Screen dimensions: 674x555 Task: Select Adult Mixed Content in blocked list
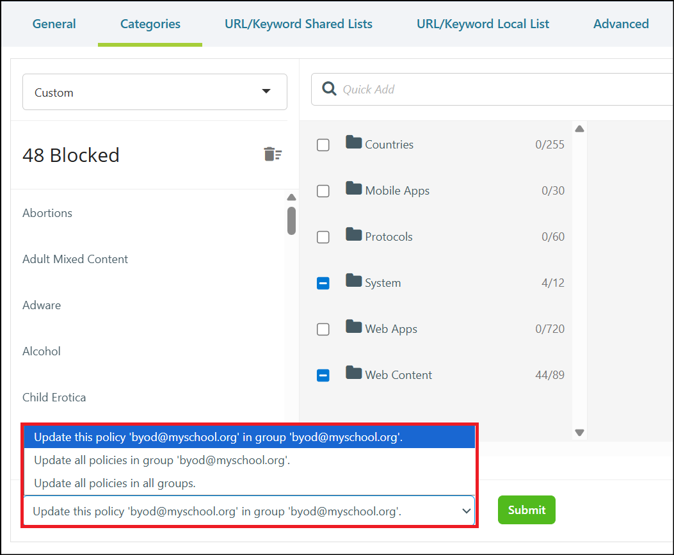coord(76,259)
